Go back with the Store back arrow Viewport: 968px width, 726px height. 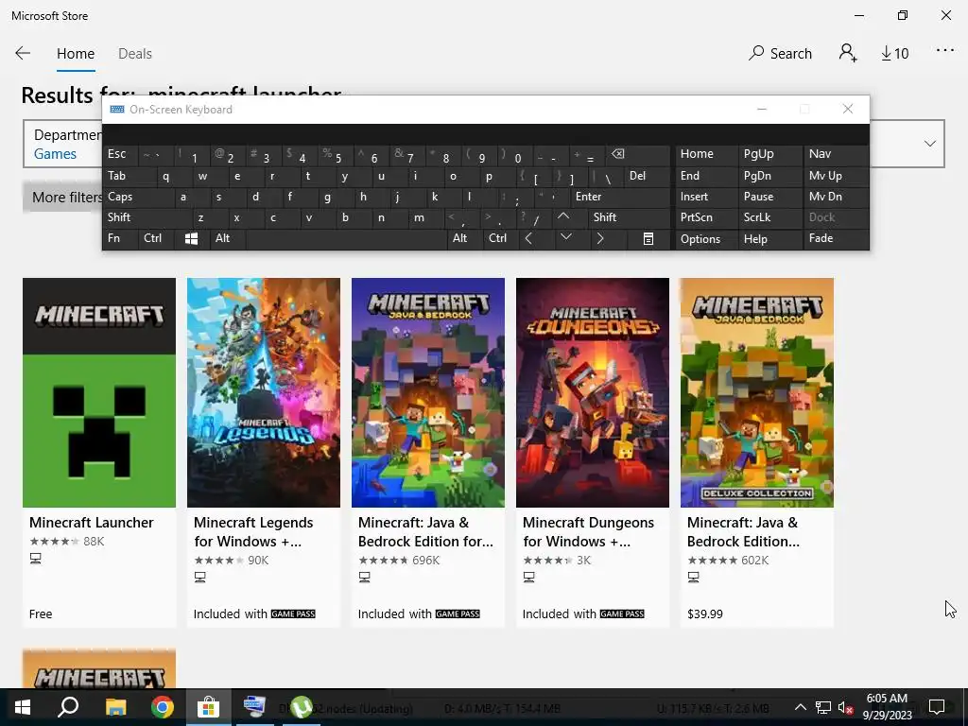pos(23,53)
